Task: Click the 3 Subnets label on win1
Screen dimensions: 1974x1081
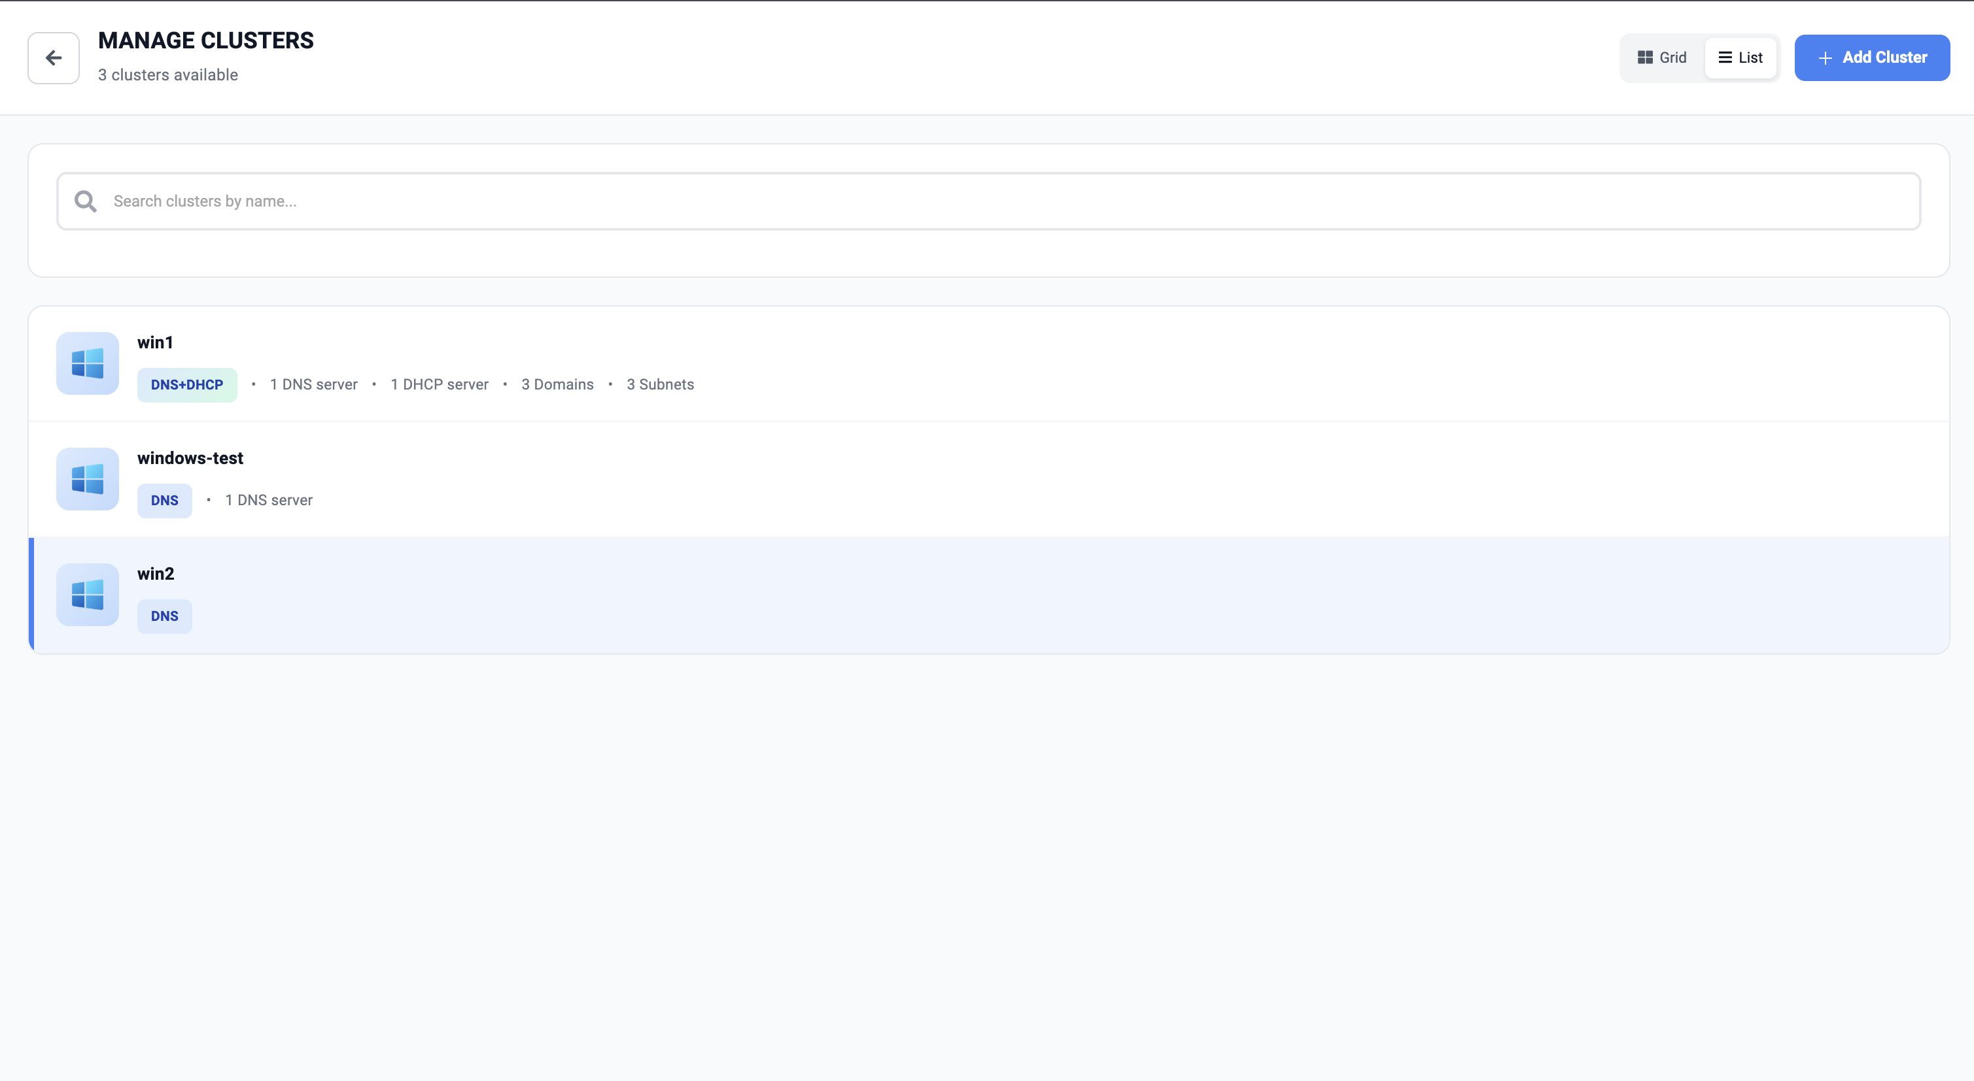Action: pos(660,384)
